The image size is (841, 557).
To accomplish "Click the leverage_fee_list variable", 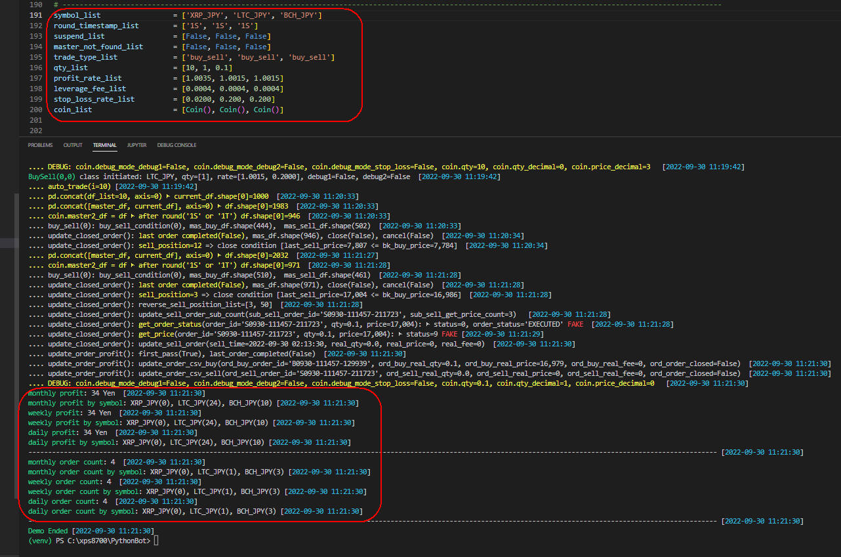I will tap(90, 89).
